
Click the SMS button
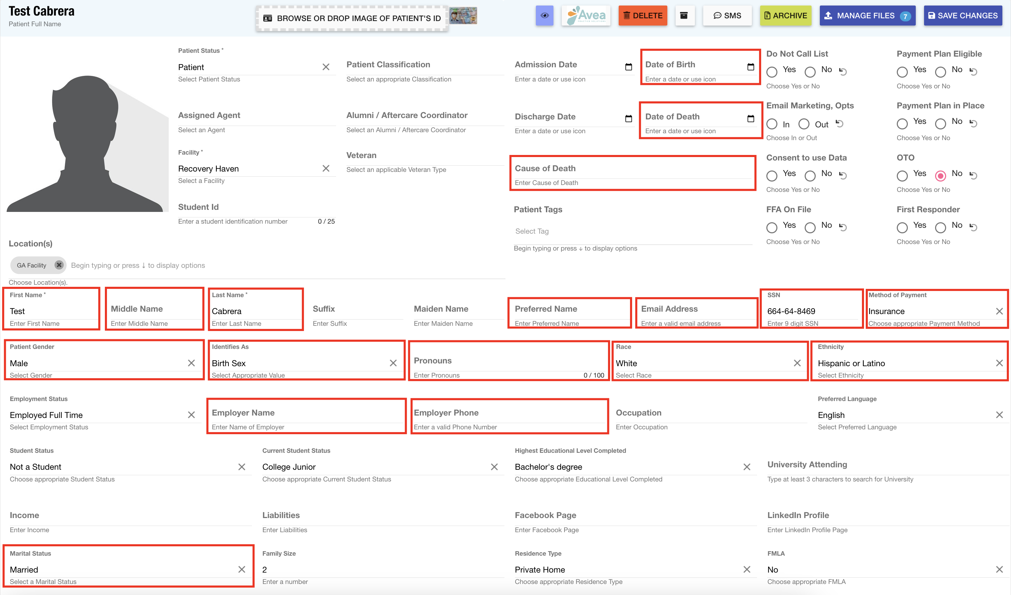727,16
